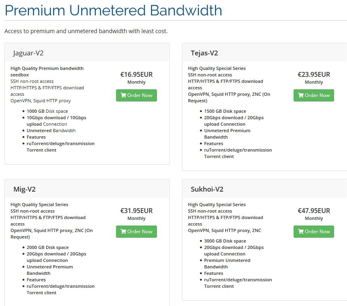Click the 1000 GB Disk space item
Image resolution: width=347 pixels, height=306 pixels.
47,111
